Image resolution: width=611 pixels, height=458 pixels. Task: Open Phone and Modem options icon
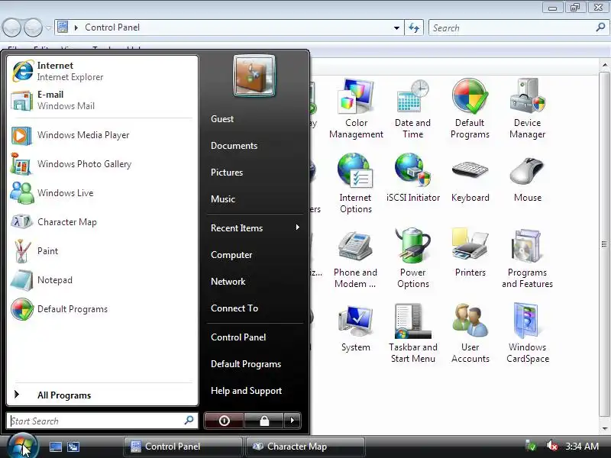click(x=355, y=258)
